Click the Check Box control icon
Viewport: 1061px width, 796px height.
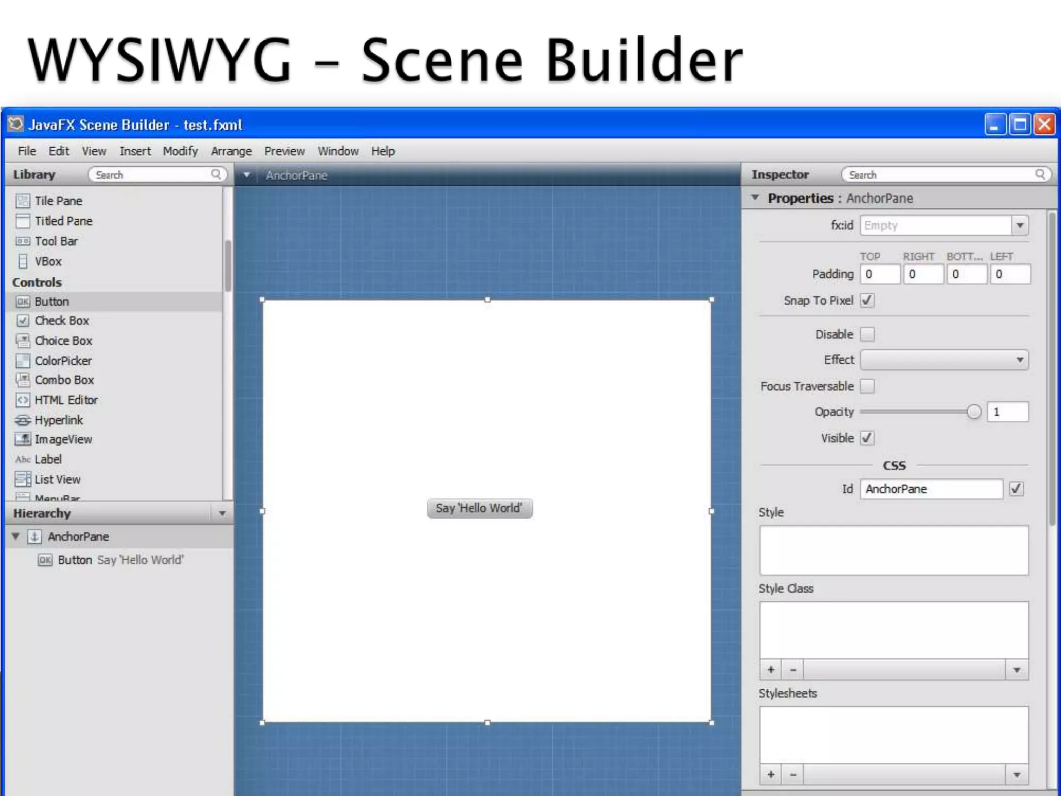23,321
